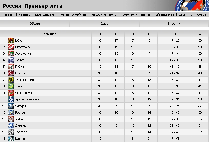
Task: Click the Russian Premier League logo
Action: 192,6
